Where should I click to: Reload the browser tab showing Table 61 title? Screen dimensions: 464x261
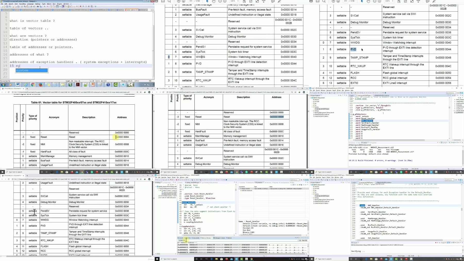pos(9,92)
